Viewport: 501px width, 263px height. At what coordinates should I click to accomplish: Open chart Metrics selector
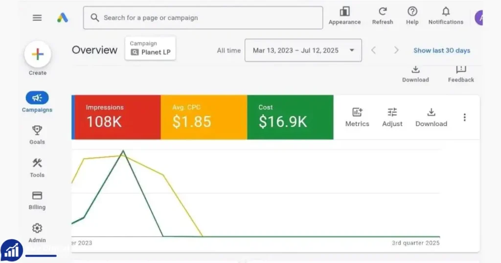click(x=357, y=117)
